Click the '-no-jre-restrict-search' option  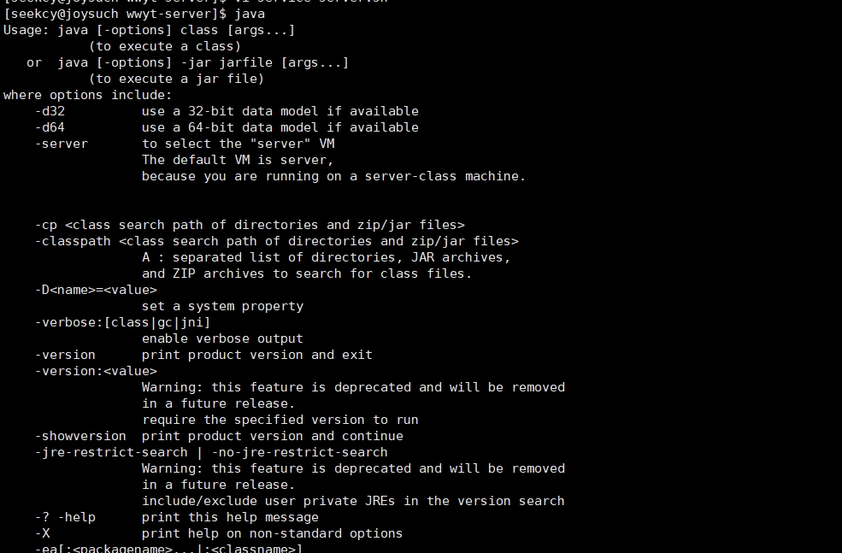tap(300, 453)
